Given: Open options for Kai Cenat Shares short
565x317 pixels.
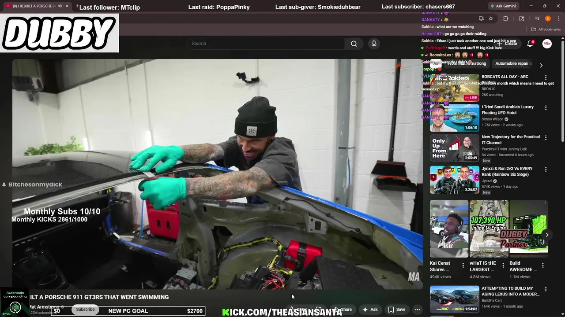Looking at the screenshot, I should (x=463, y=265).
